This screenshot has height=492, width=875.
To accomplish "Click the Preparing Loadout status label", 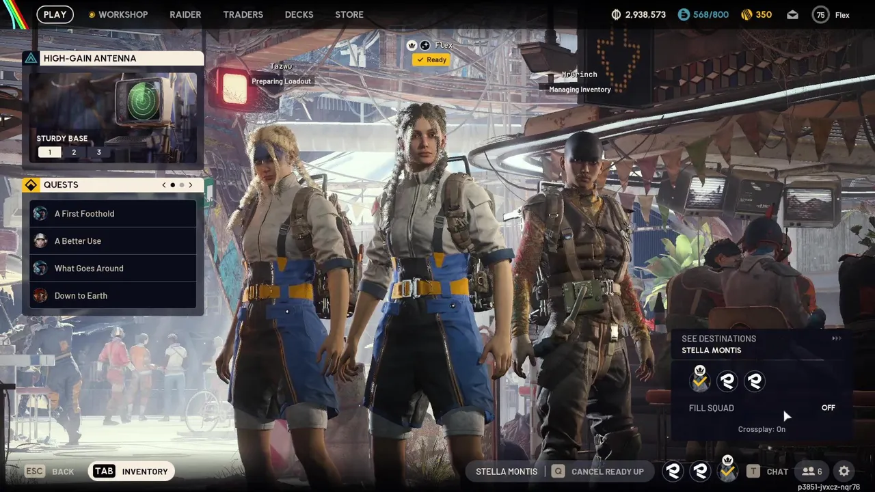I will tap(281, 81).
